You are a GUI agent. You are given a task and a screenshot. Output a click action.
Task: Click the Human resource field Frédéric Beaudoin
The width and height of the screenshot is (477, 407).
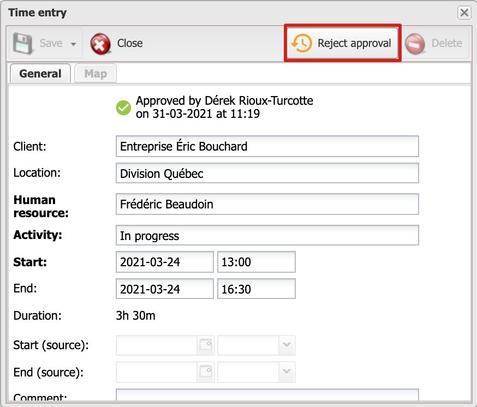point(267,205)
